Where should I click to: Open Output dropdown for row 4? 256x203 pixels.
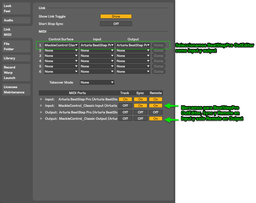point(133,61)
